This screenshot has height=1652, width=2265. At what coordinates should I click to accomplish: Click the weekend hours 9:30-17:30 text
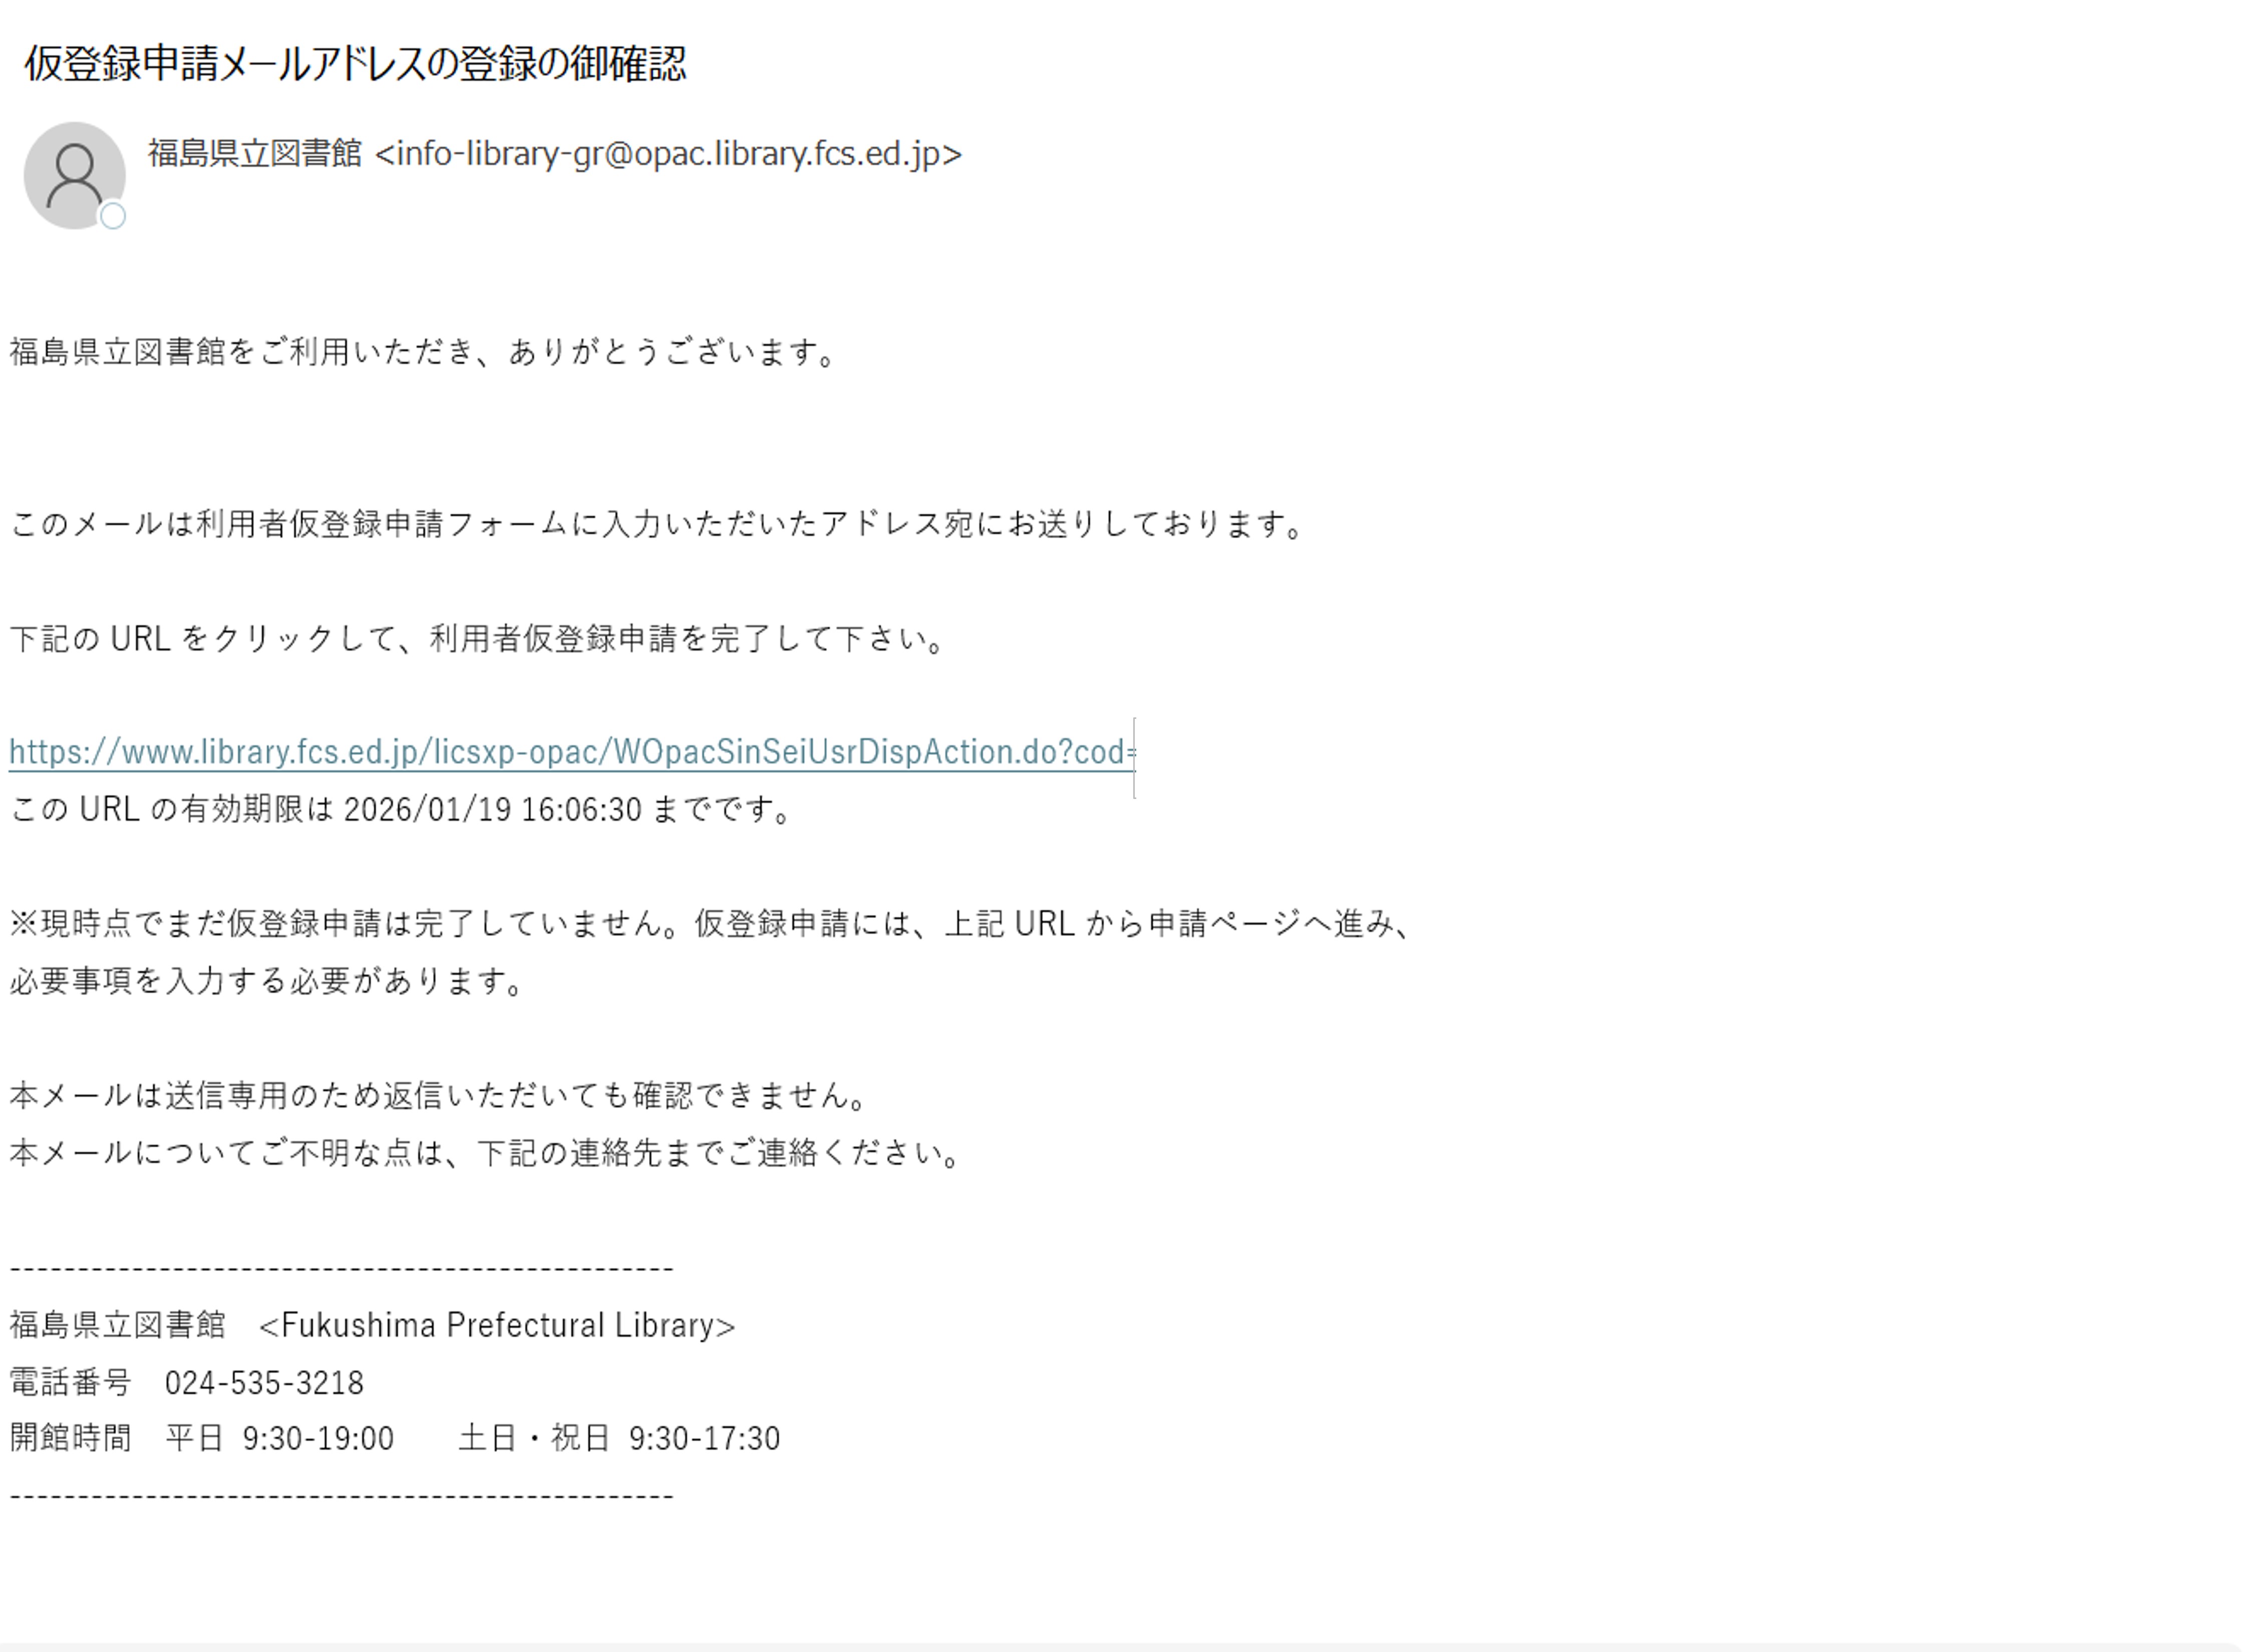(704, 1439)
